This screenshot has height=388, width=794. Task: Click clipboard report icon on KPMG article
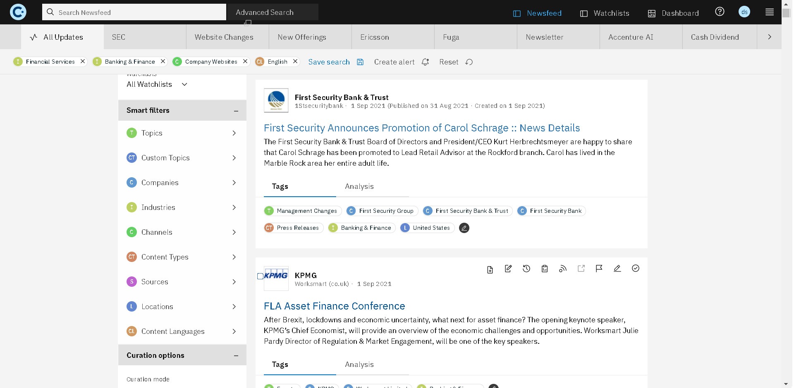tap(545, 269)
